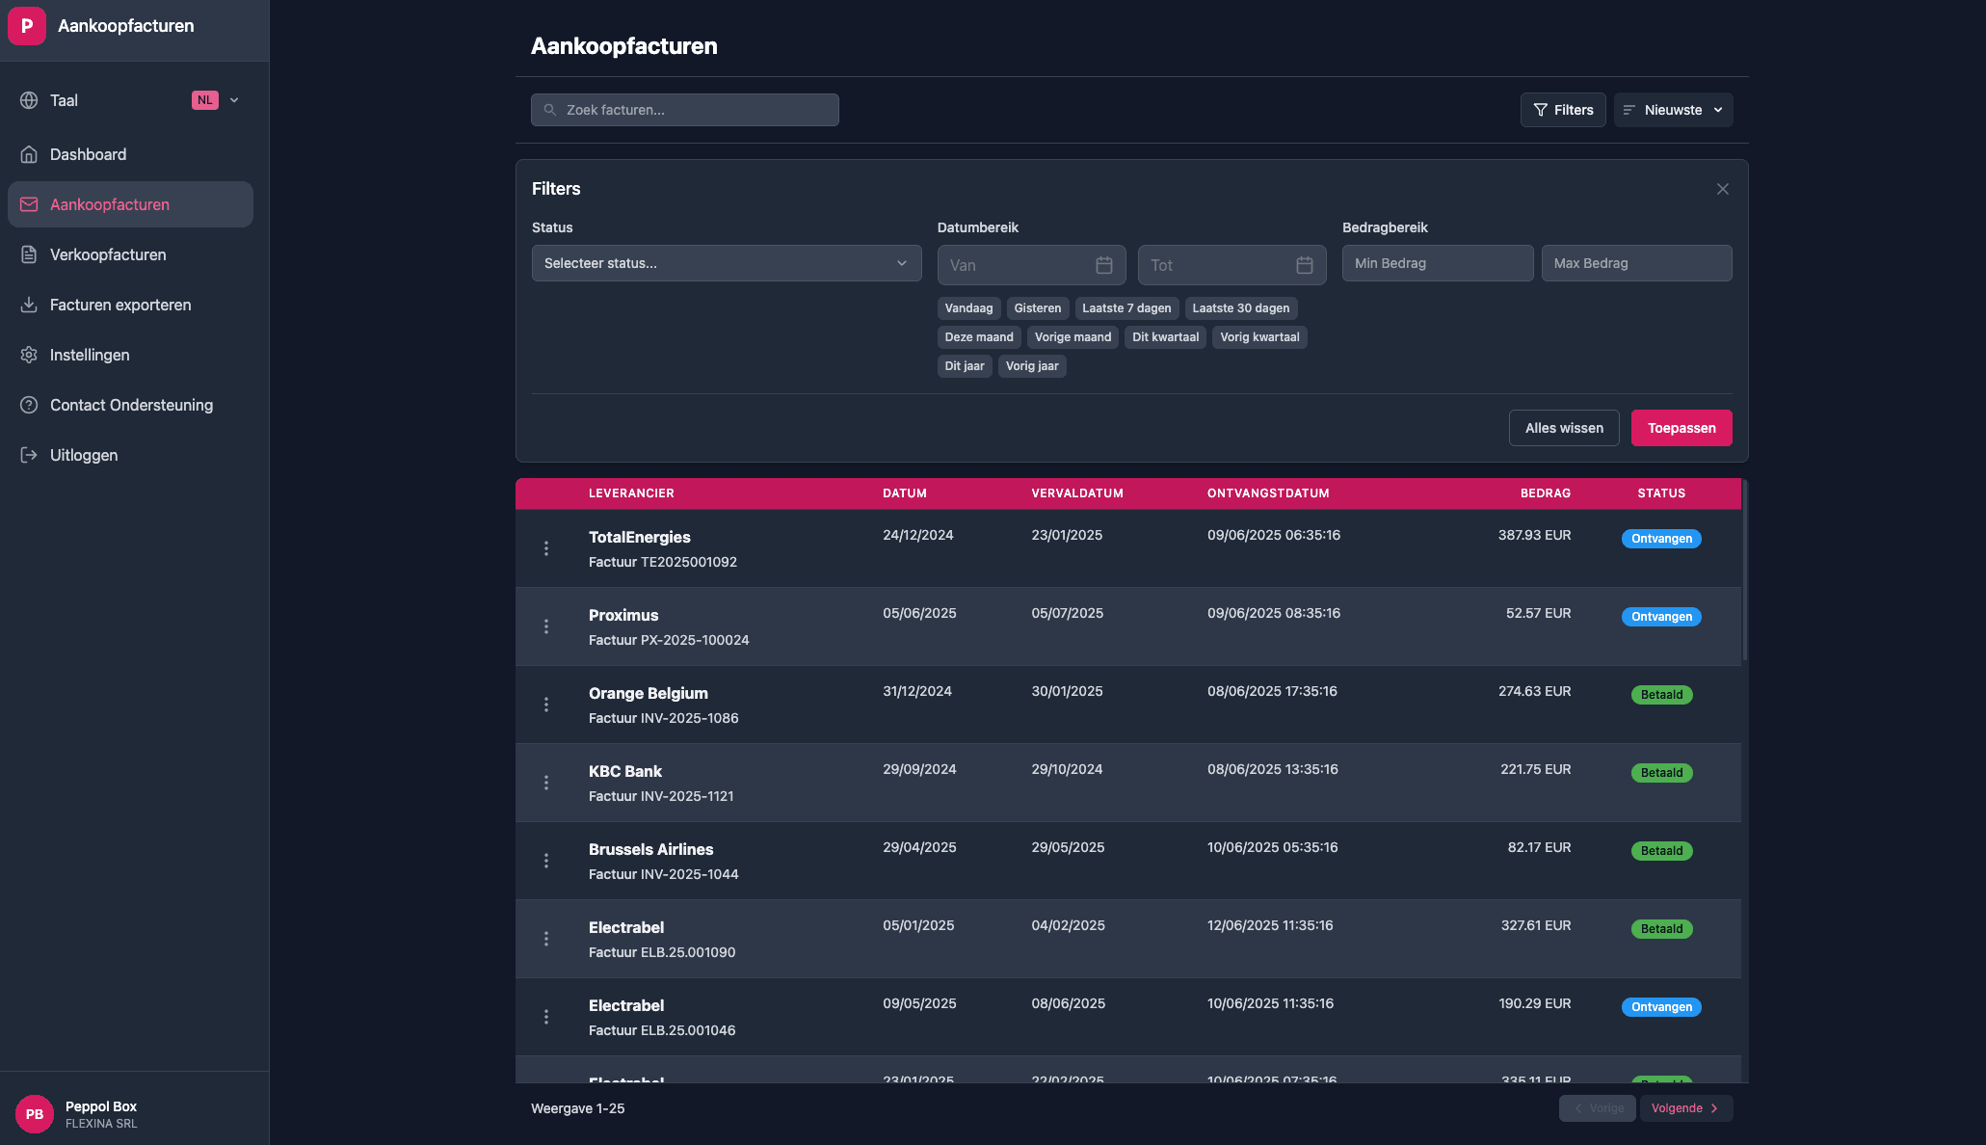The height and width of the screenshot is (1145, 1986).
Task: Open the row menu for Brussels Airlines invoice
Action: point(546,861)
